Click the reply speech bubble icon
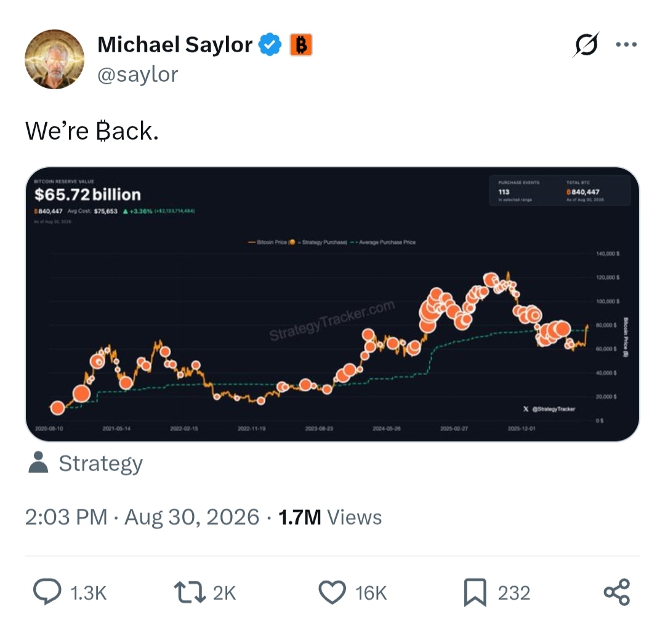Viewport: 665px width, 625px height. pyautogui.click(x=47, y=592)
